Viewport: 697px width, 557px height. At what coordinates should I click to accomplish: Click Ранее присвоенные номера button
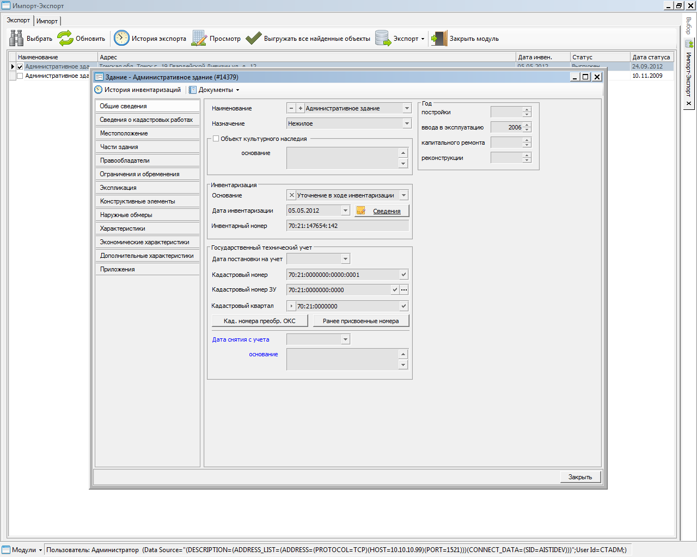(360, 321)
